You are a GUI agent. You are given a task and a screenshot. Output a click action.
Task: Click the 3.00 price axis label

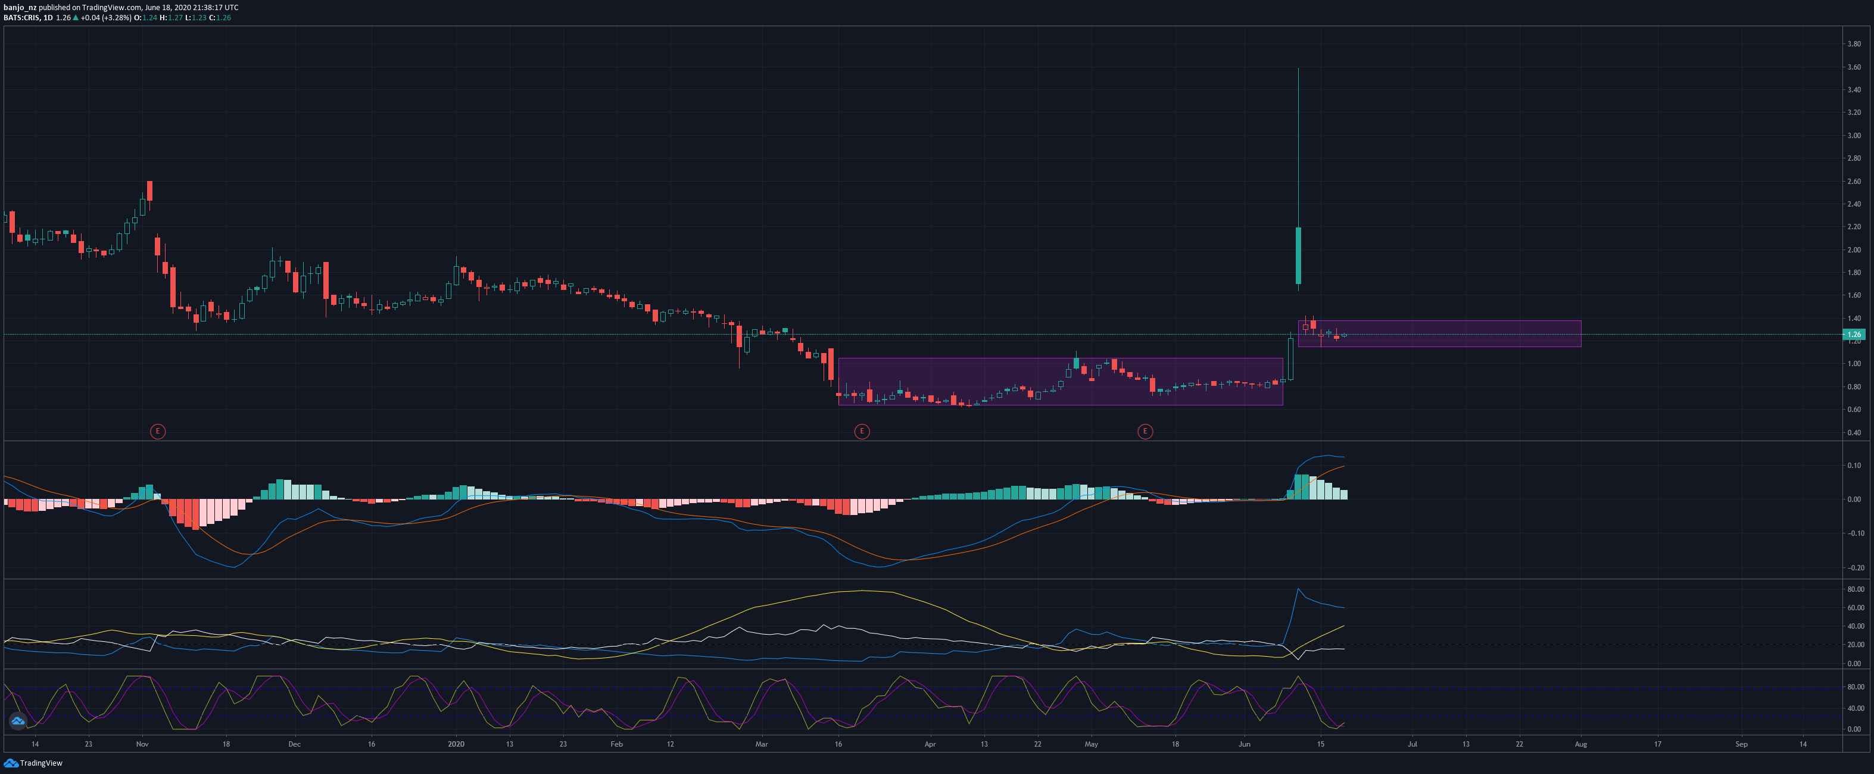pyautogui.click(x=1854, y=135)
